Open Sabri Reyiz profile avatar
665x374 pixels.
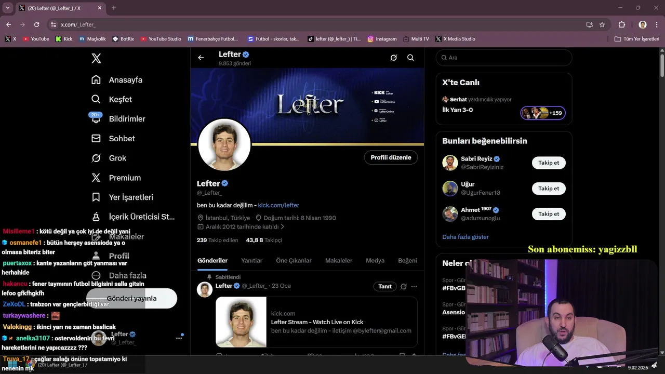point(450,163)
